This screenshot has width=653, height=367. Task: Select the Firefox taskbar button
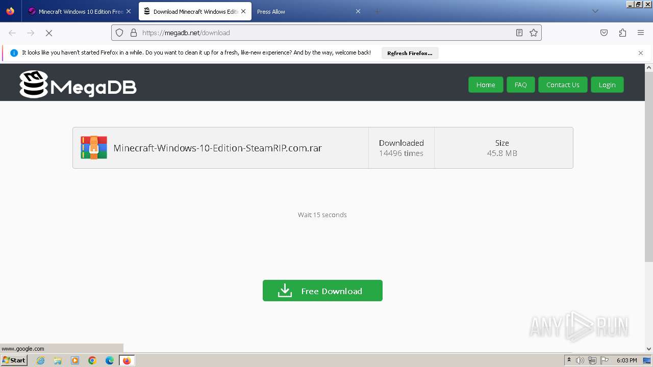[127, 360]
